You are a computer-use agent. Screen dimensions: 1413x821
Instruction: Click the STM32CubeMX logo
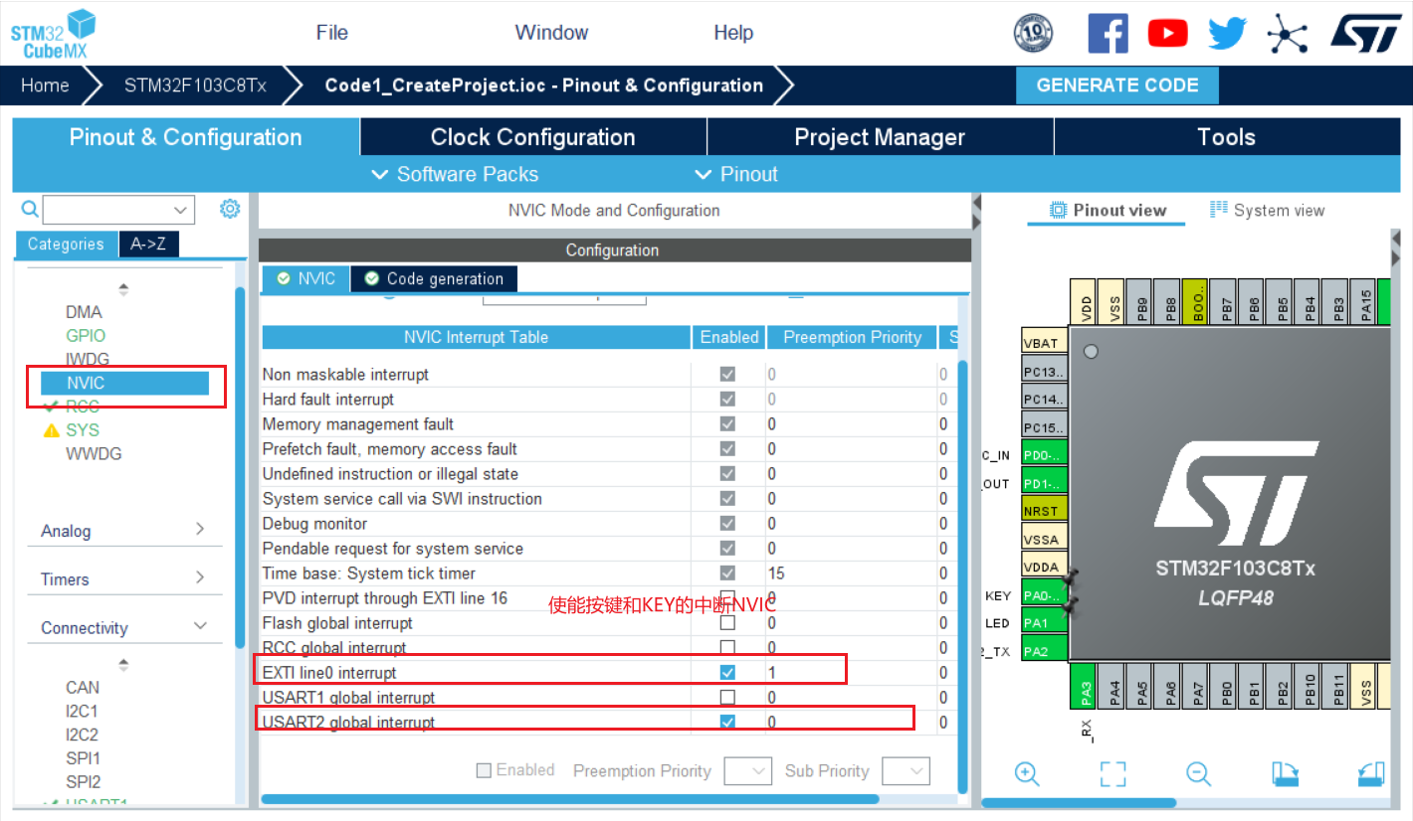pyautogui.click(x=54, y=34)
